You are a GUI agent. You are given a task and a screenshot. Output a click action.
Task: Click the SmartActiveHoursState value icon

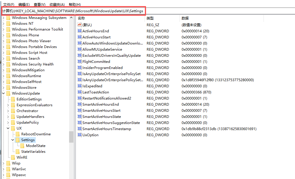pyautogui.click(x=80, y=116)
